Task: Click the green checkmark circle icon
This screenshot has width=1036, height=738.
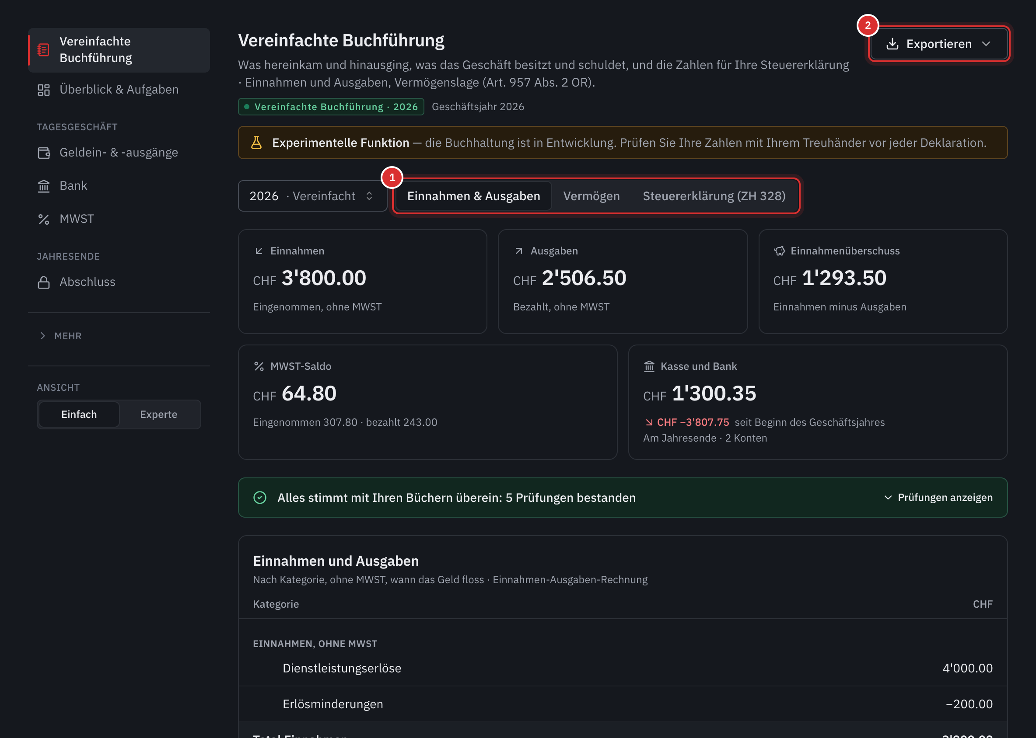Action: click(x=260, y=498)
